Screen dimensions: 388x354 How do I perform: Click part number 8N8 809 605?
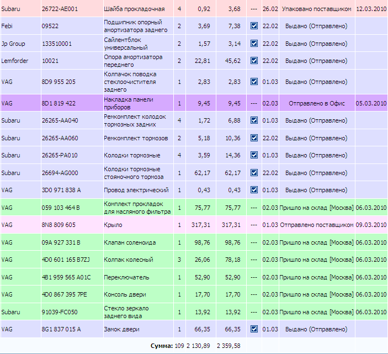tap(59, 225)
